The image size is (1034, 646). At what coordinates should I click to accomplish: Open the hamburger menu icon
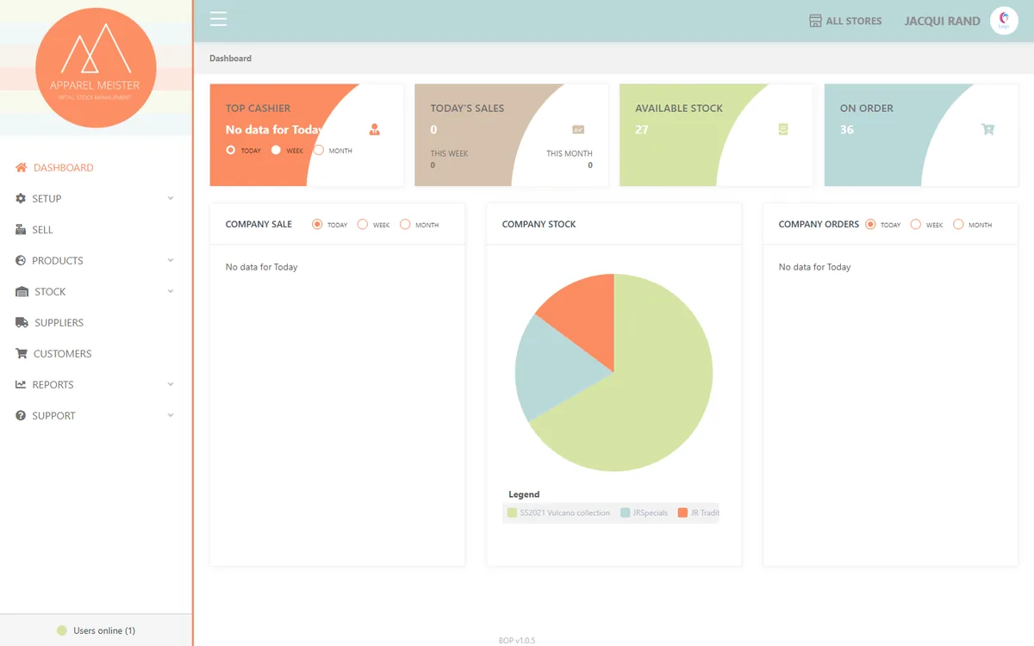tap(218, 19)
